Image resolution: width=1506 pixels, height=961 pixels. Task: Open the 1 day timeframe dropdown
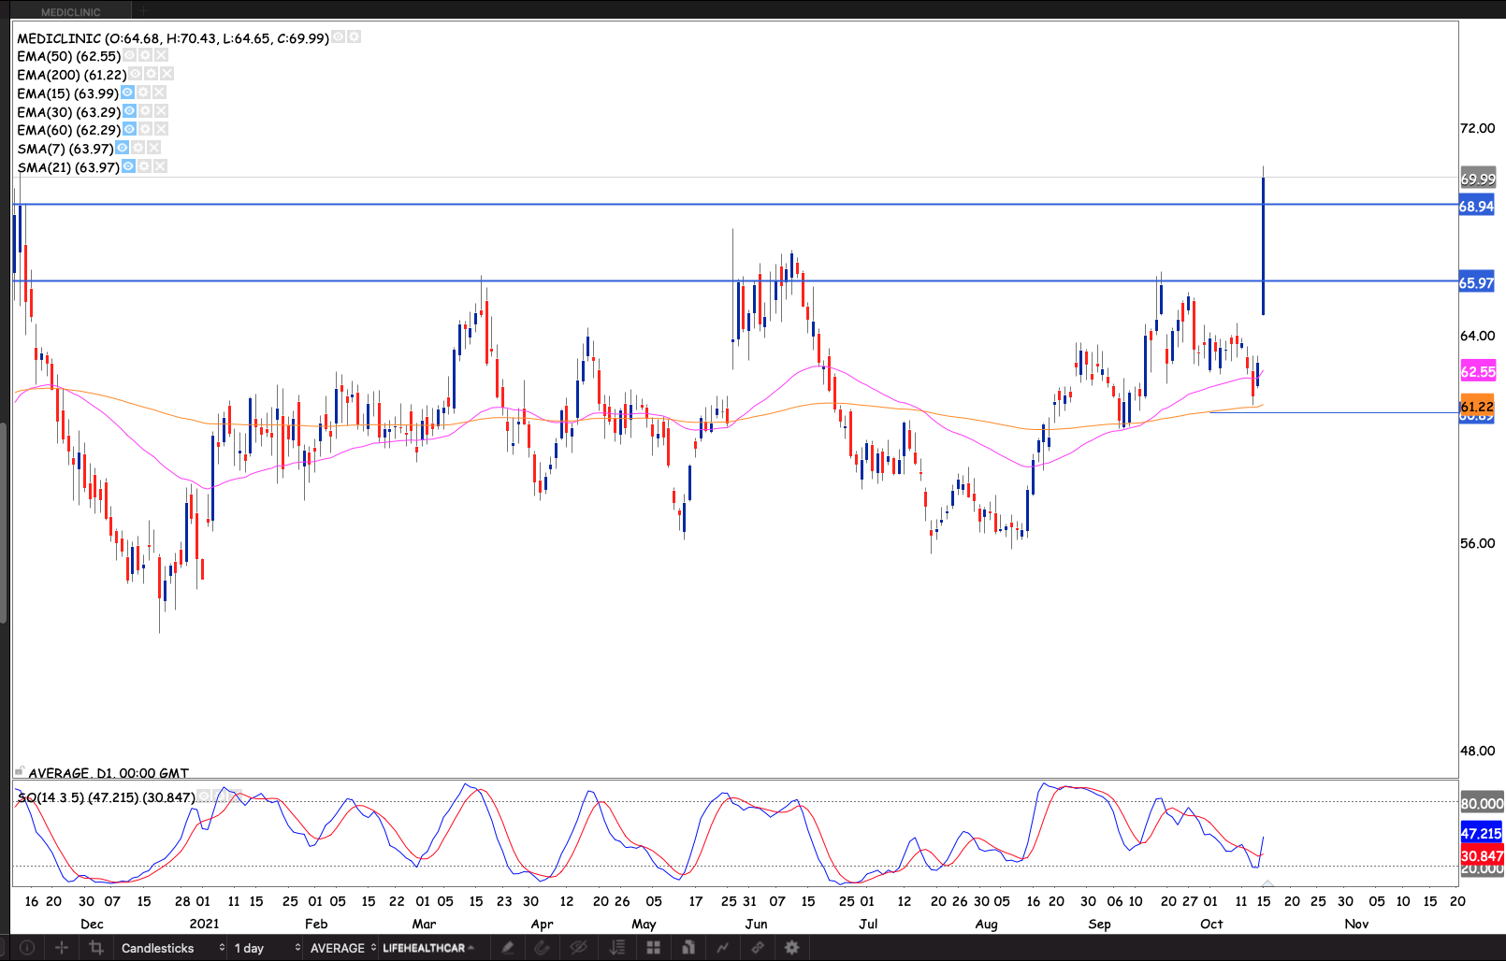267,948
